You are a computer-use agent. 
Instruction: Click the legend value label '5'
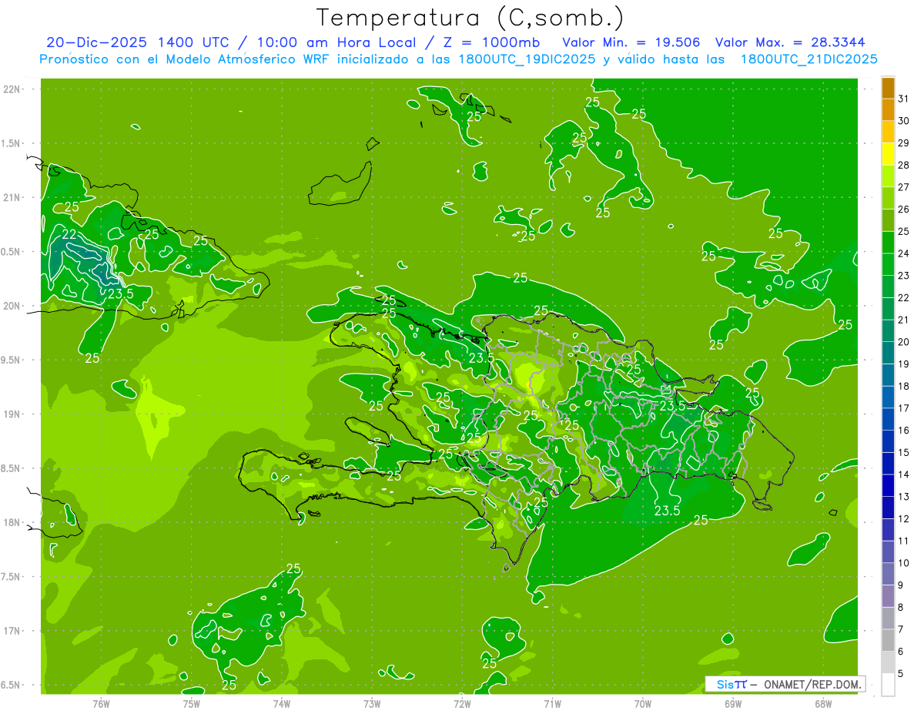(901, 674)
